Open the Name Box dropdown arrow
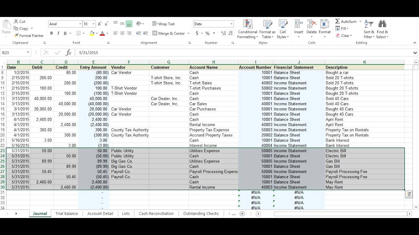This screenshot has width=419, height=235. tap(28, 53)
